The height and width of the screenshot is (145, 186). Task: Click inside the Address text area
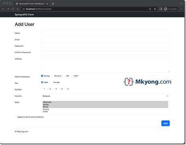(105, 64)
